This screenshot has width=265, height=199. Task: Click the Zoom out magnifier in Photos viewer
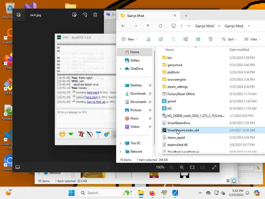click(x=171, y=167)
